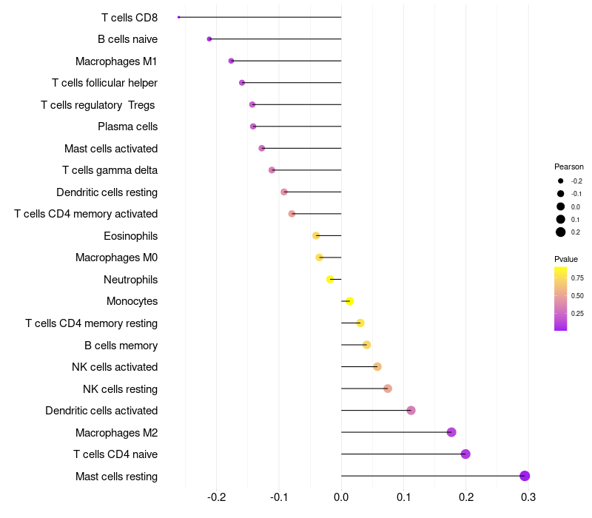Click the Pearson 0.0 legend circle
The image size is (592, 518).
[x=560, y=206]
